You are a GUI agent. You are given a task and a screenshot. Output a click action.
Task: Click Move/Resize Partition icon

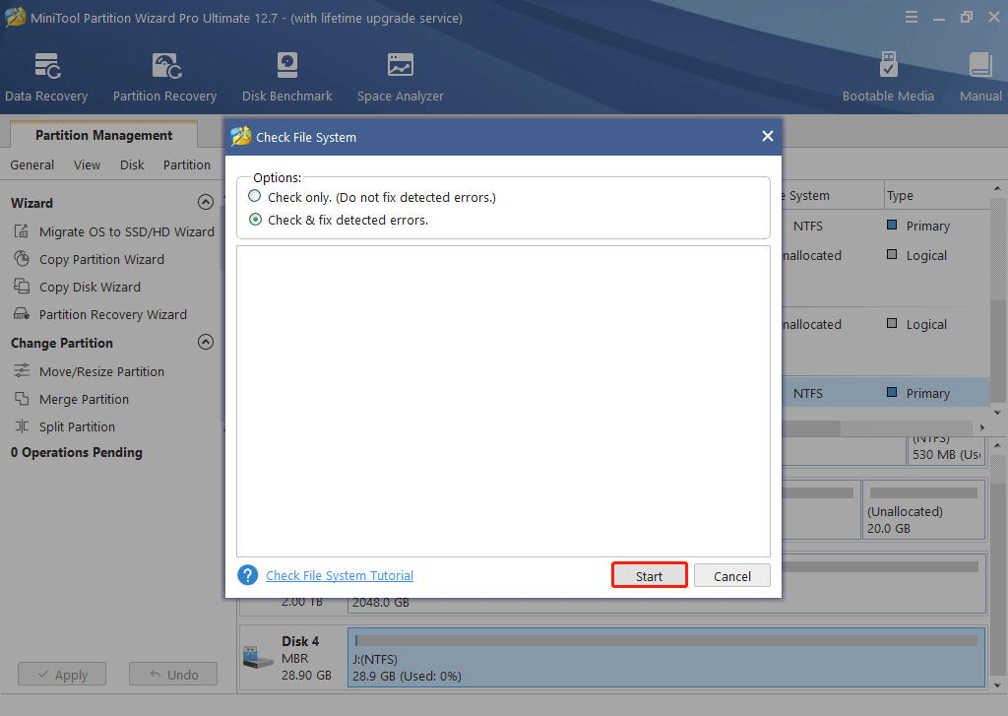(22, 371)
